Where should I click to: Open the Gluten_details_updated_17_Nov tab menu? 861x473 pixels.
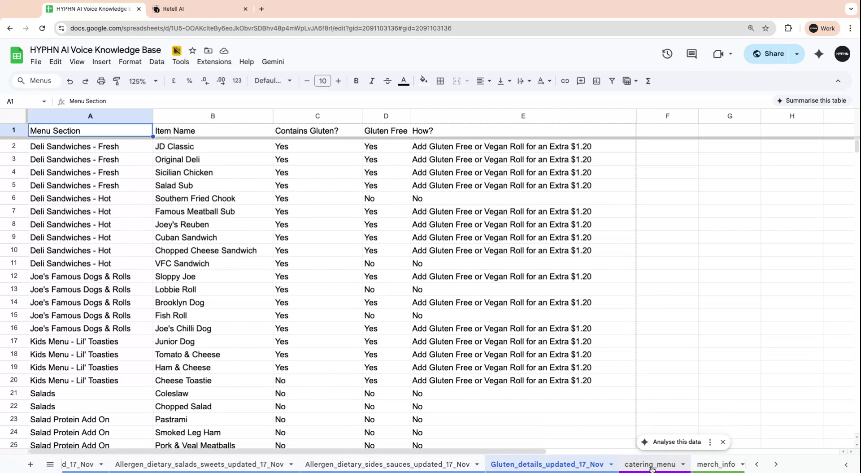(x=611, y=464)
